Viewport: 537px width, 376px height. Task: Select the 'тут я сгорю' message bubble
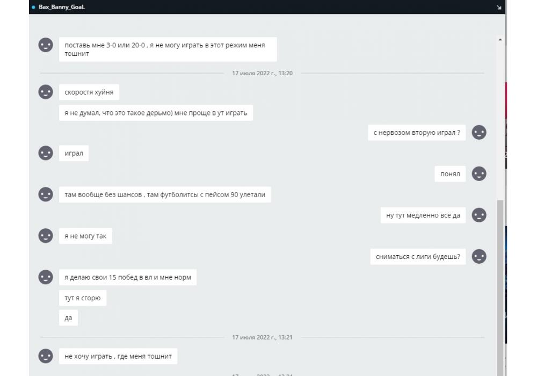[83, 298]
